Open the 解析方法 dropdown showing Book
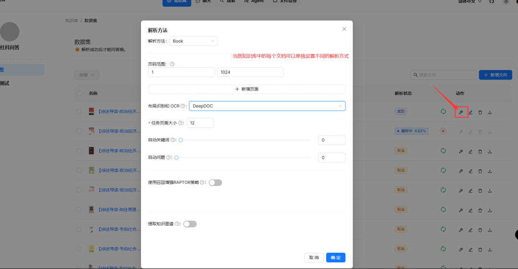 (x=193, y=41)
